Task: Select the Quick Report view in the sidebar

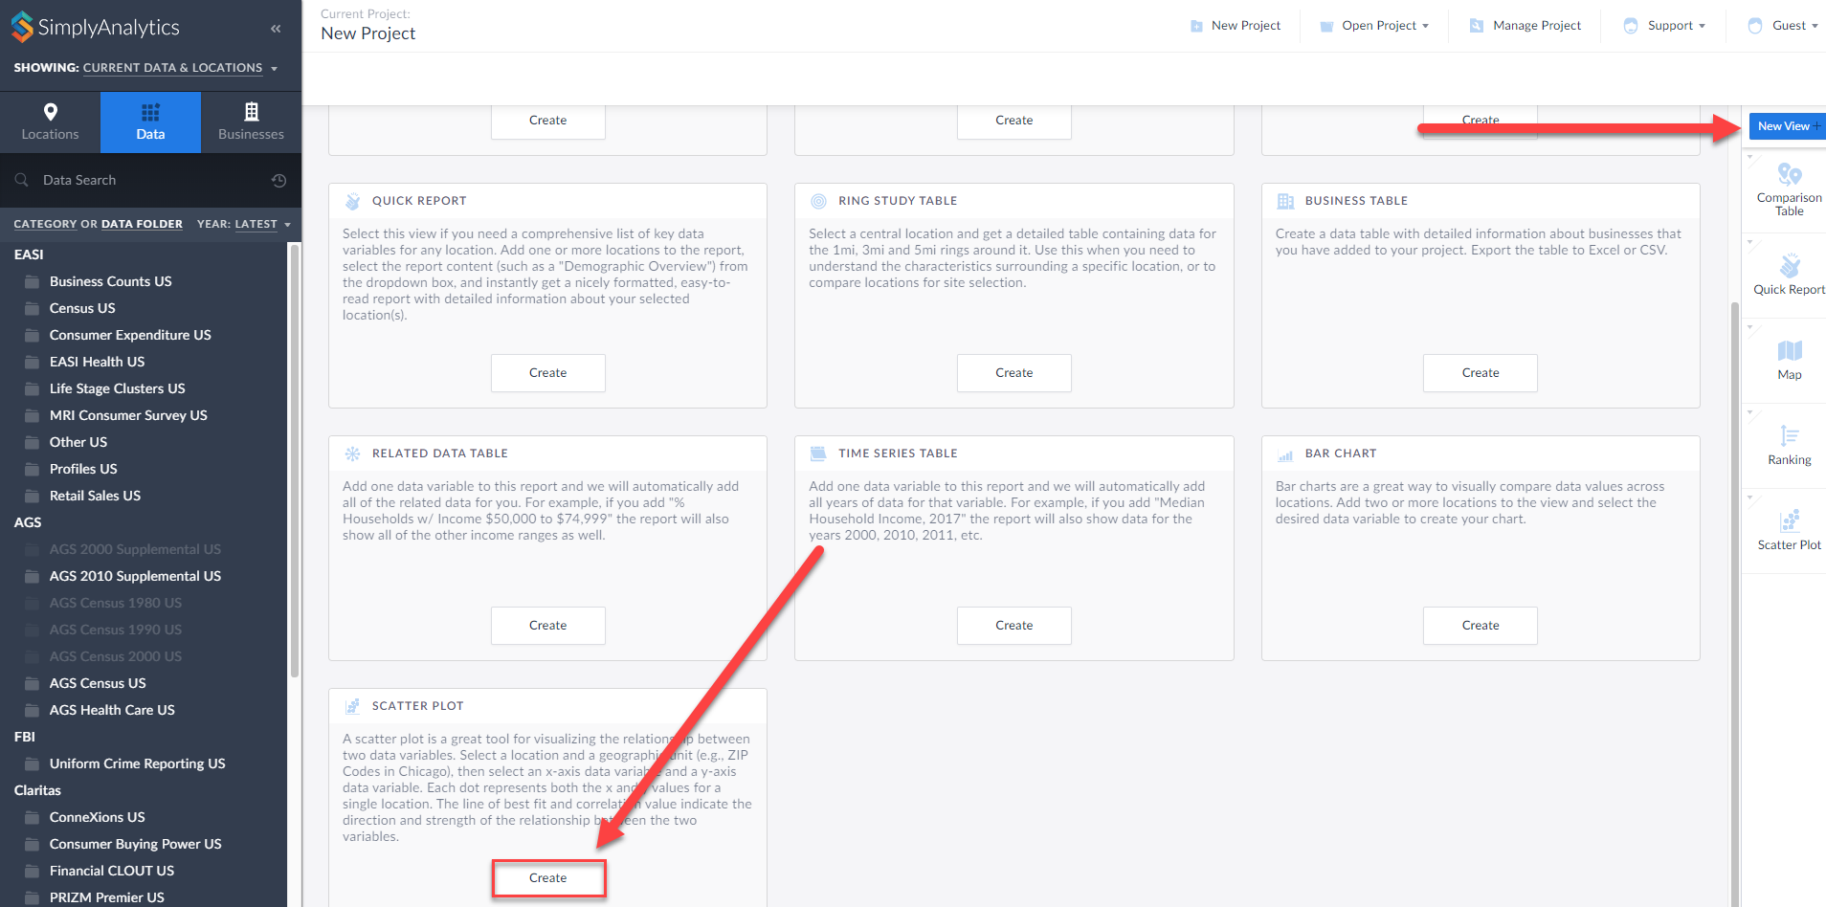Action: coord(1789,275)
